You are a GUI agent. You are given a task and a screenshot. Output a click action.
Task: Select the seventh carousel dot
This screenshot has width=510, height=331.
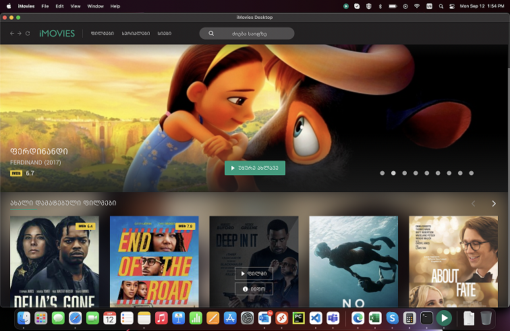pos(449,173)
